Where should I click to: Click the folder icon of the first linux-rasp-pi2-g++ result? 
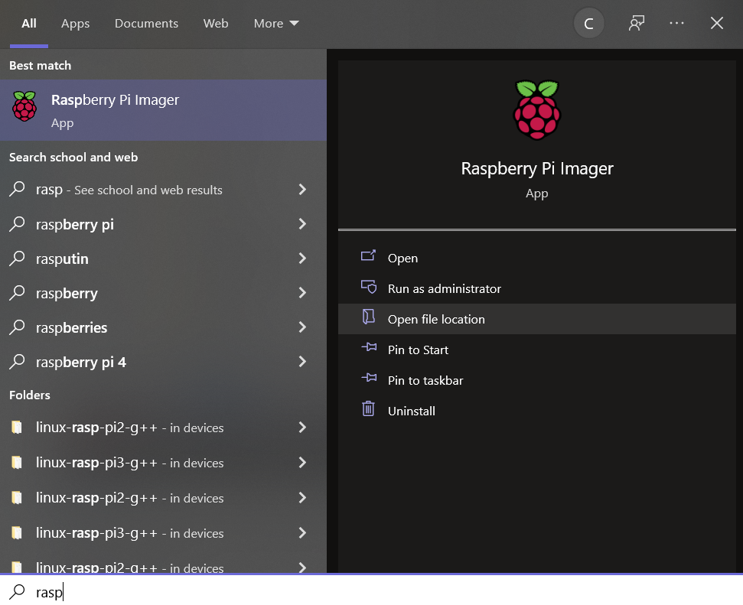tap(17, 428)
